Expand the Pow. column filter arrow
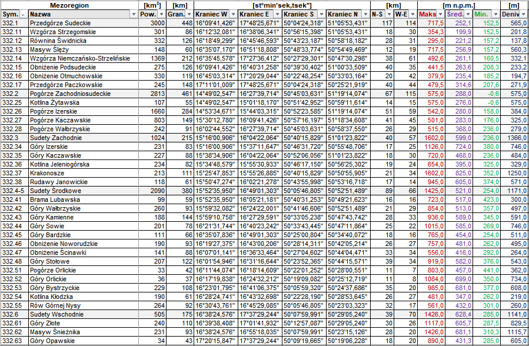The image size is (529, 346). coord(161,14)
